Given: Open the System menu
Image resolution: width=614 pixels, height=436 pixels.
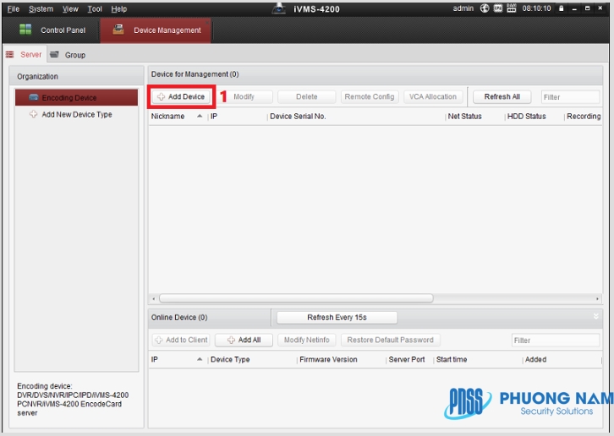Looking at the screenshot, I should 41,8.
